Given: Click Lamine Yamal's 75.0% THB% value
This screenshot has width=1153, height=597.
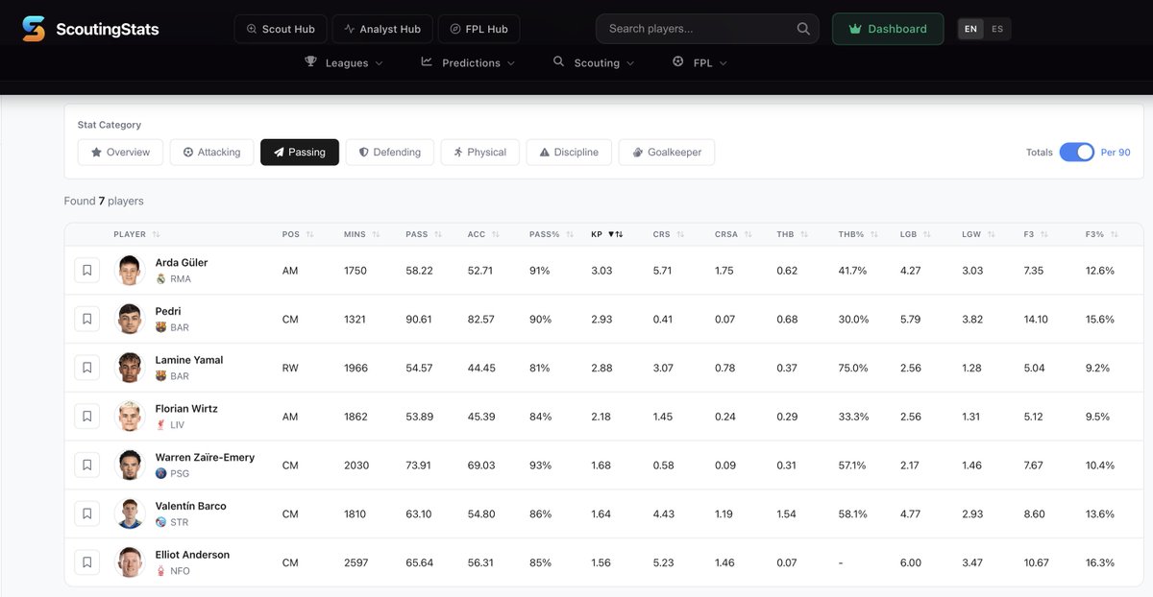Looking at the screenshot, I should coord(853,368).
